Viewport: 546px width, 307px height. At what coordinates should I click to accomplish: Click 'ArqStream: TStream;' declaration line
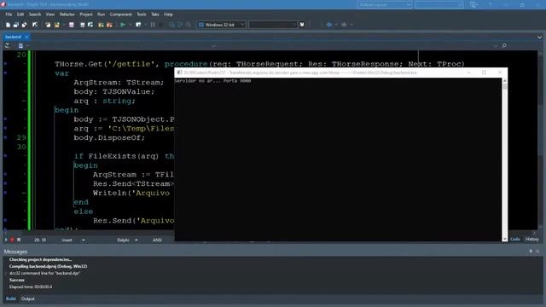pos(119,83)
